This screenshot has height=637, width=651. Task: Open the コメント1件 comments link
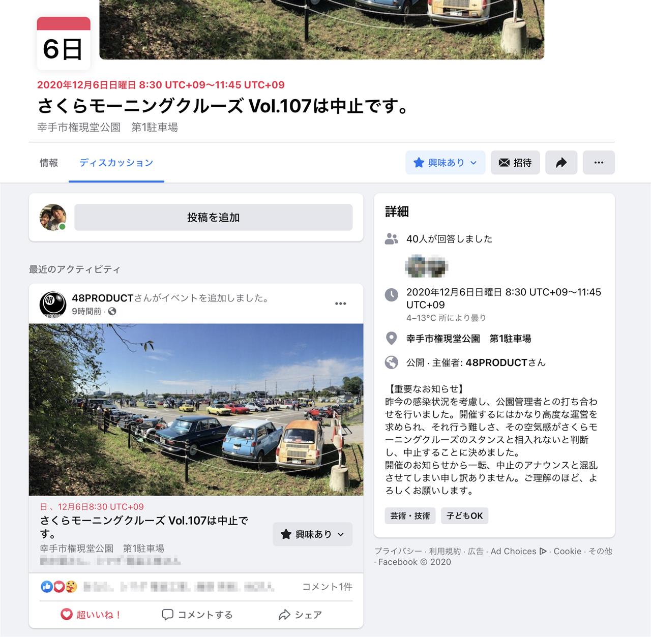tap(328, 587)
